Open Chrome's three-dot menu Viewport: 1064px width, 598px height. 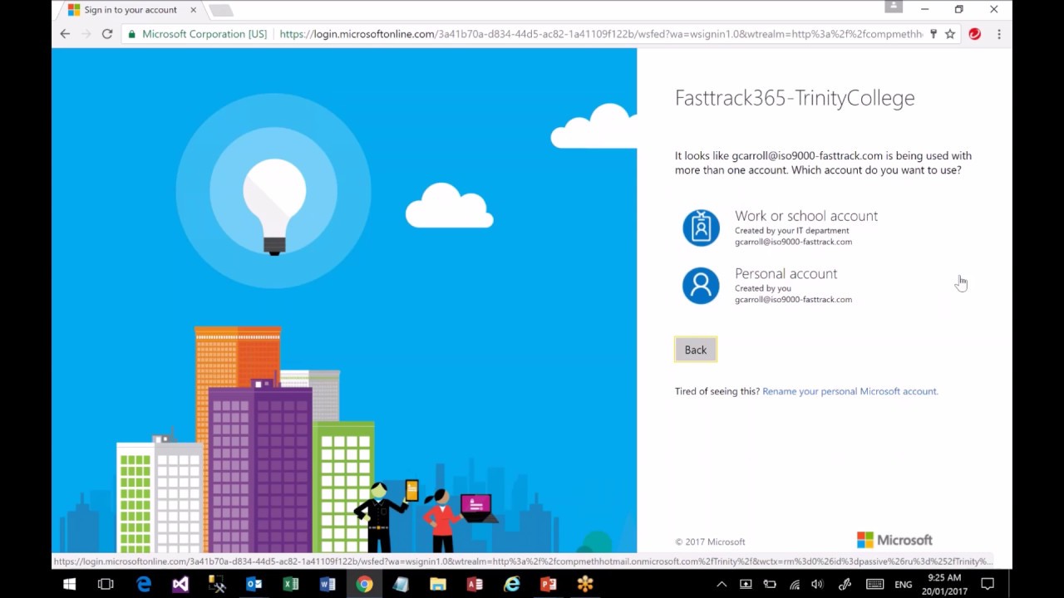[999, 34]
